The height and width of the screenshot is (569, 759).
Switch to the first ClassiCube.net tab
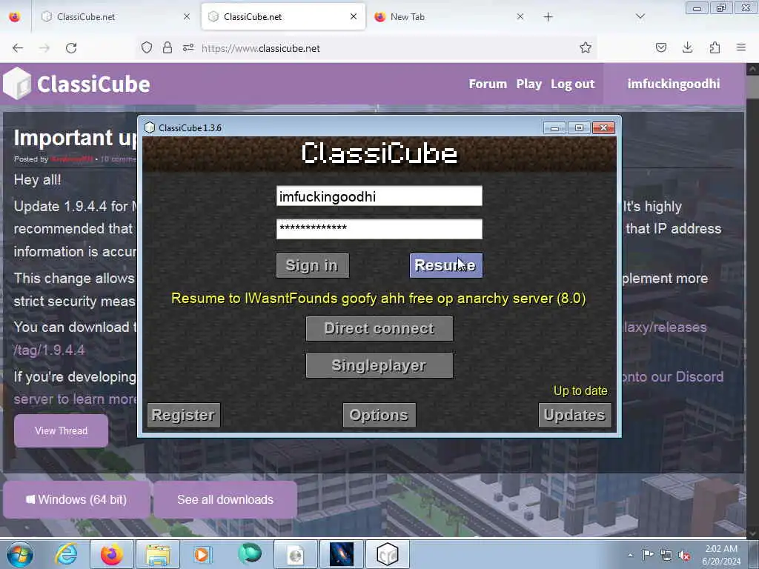point(115,17)
